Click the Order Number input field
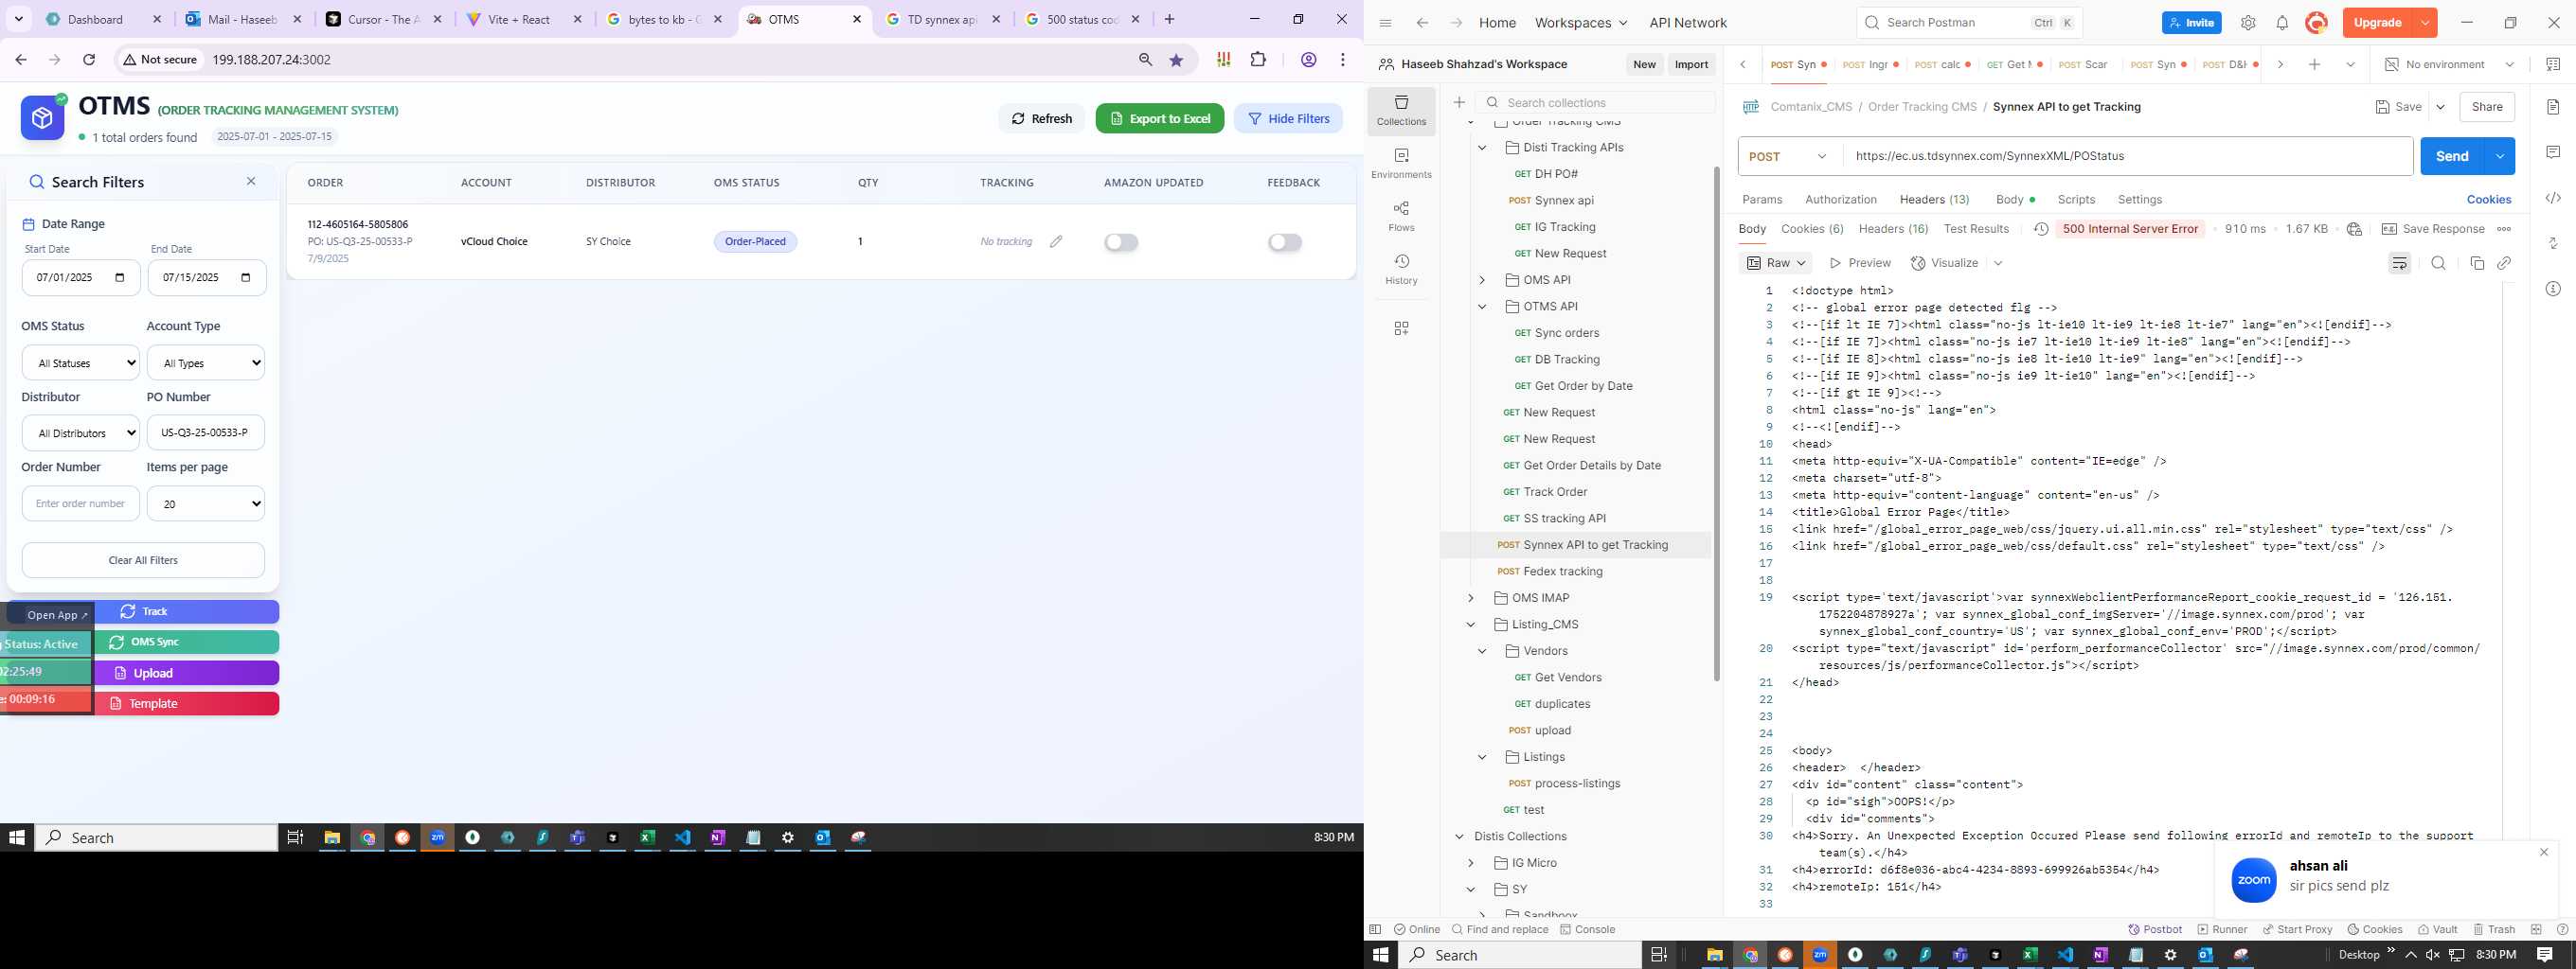Screen dimensions: 2576x969 click(x=80, y=503)
